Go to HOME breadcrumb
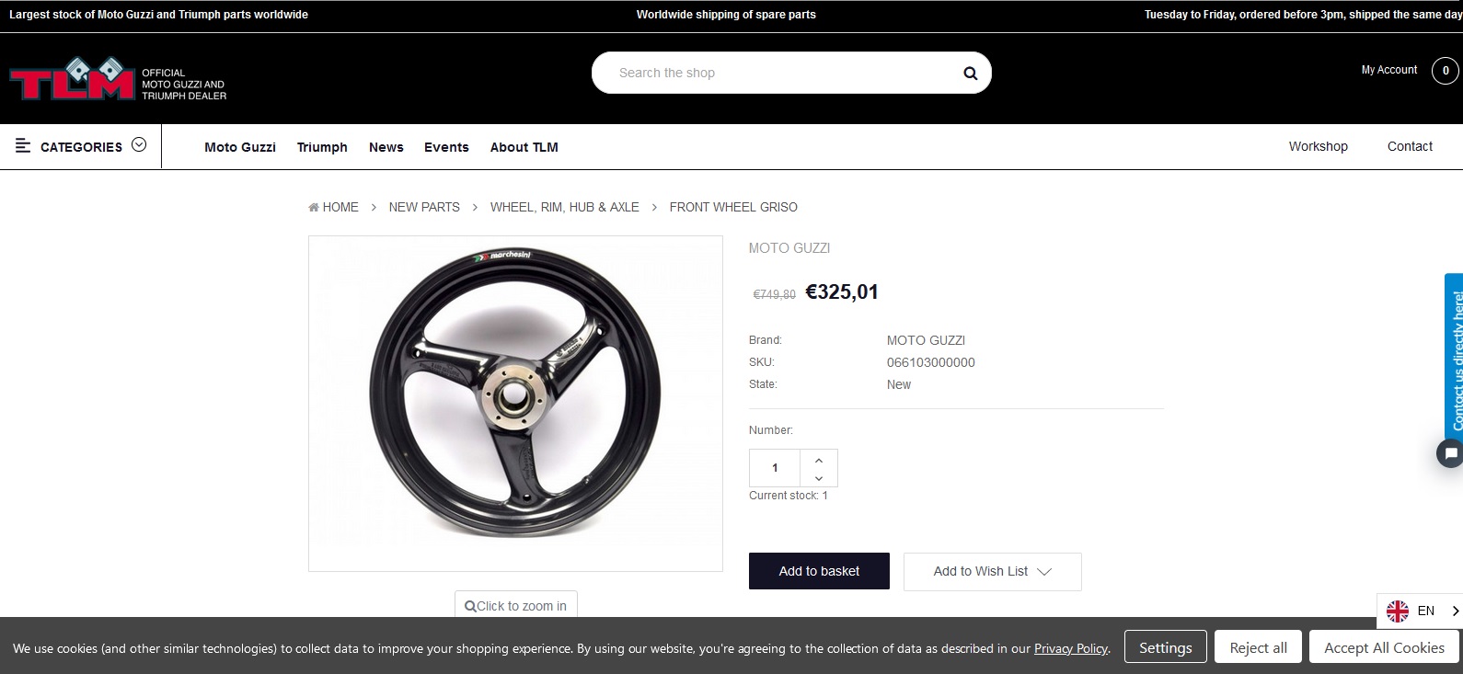Screen dimensions: 1463x674 click(x=340, y=207)
